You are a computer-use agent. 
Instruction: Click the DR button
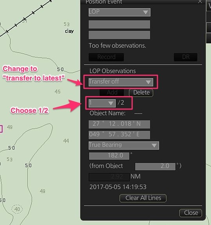tap(186, 57)
